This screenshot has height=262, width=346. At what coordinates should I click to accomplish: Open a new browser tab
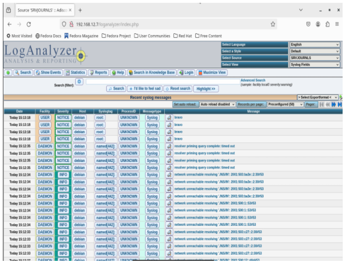click(80, 10)
